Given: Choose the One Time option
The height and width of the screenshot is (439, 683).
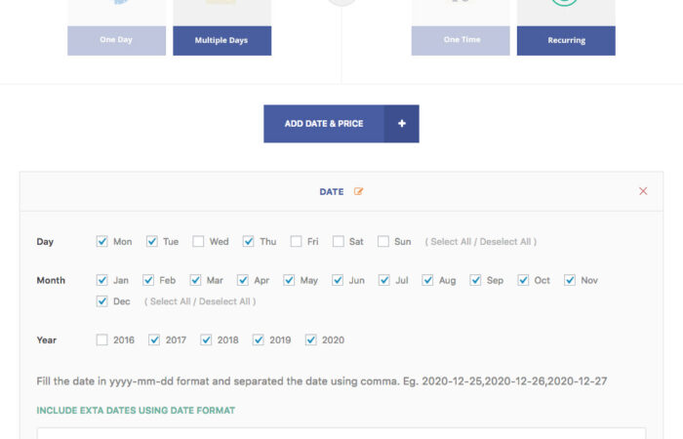Looking at the screenshot, I should pos(461,40).
